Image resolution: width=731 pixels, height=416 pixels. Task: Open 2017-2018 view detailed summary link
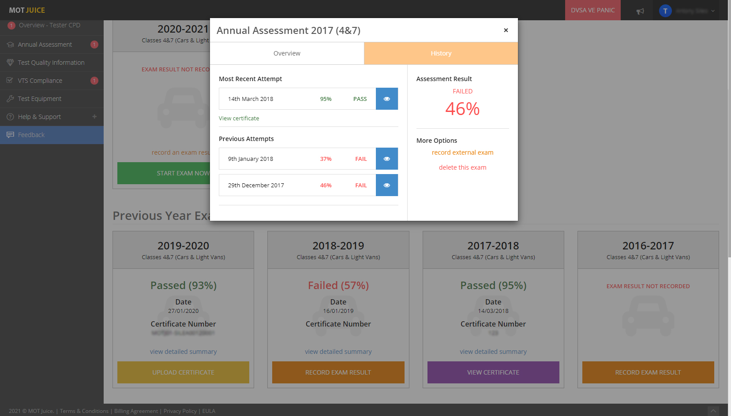click(x=493, y=352)
